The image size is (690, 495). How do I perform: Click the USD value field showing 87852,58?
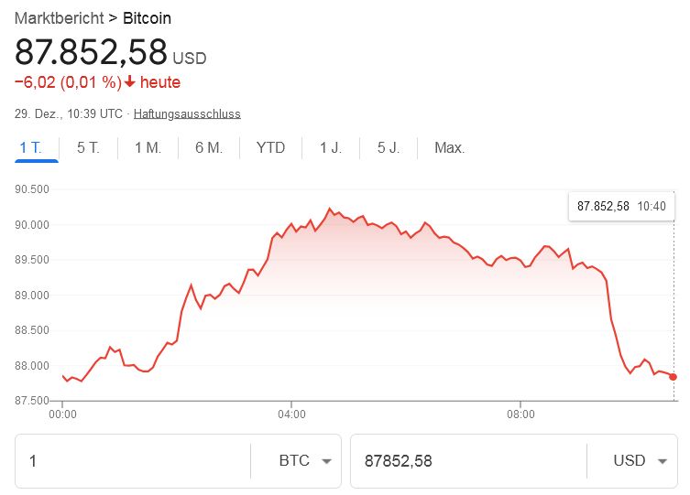point(468,461)
